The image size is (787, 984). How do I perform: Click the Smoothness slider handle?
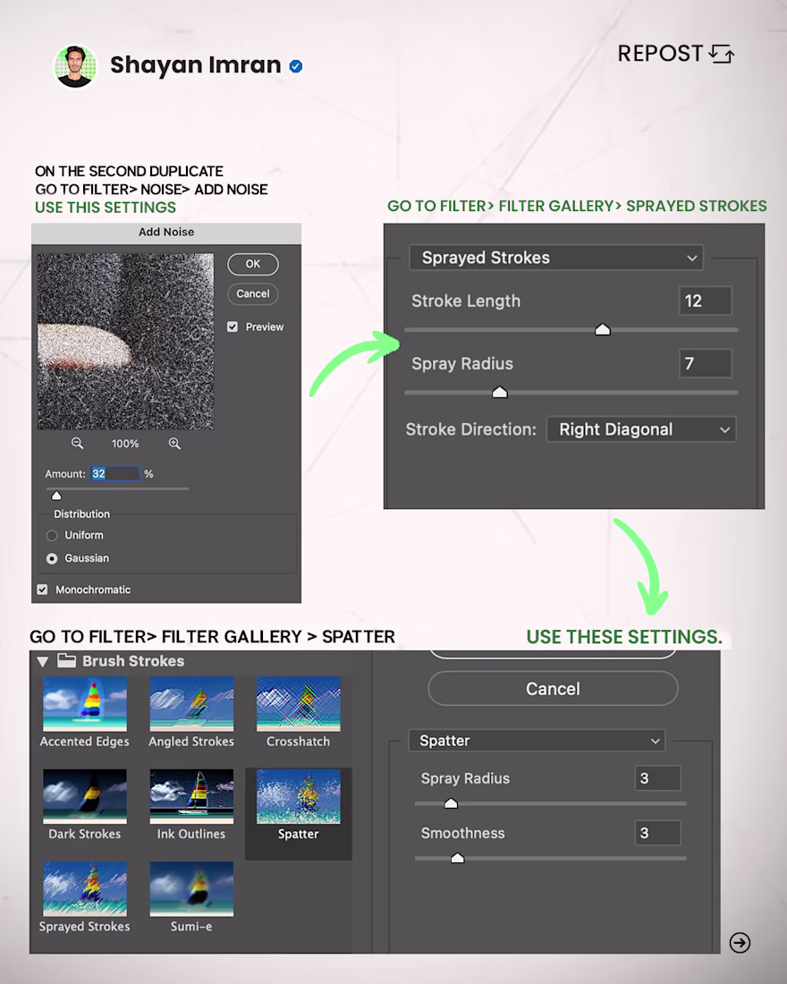click(458, 858)
